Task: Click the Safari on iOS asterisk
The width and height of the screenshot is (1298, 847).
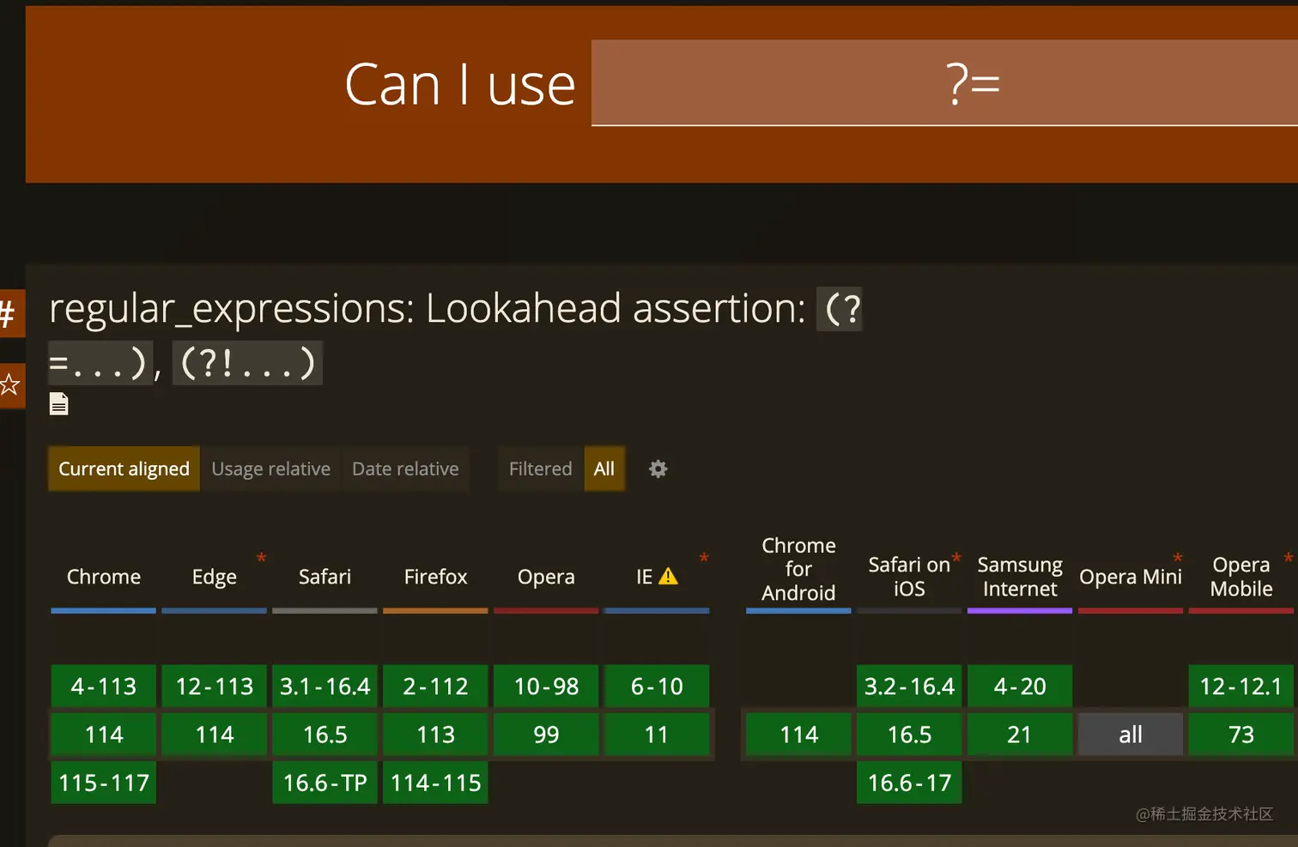Action: tap(956, 559)
